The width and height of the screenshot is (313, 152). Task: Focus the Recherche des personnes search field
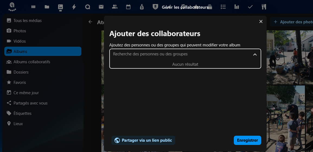[x=179, y=54]
